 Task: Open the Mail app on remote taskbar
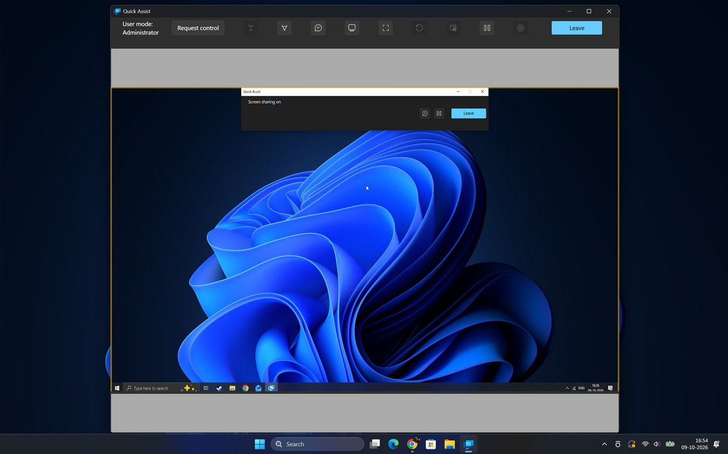click(x=258, y=388)
